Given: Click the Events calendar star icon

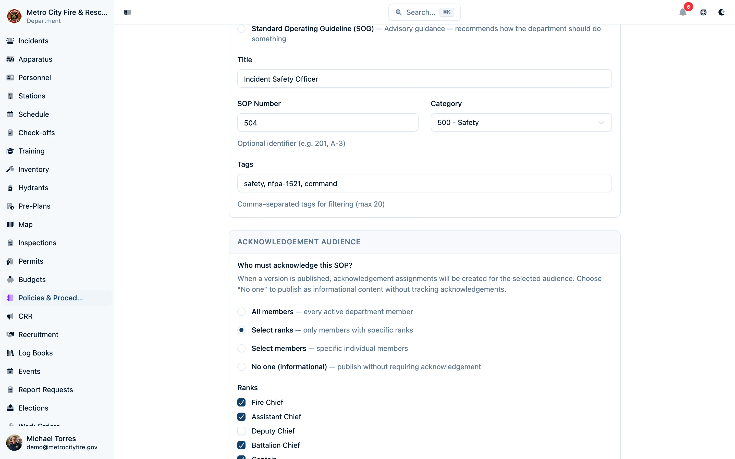Looking at the screenshot, I should tap(10, 371).
